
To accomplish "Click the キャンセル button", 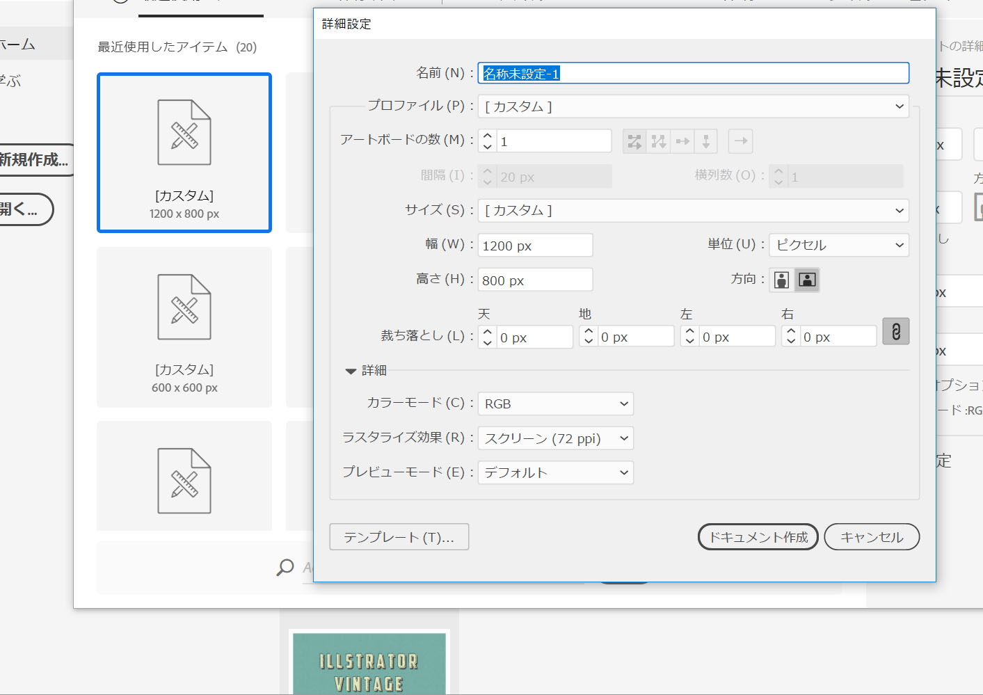I will coord(871,537).
